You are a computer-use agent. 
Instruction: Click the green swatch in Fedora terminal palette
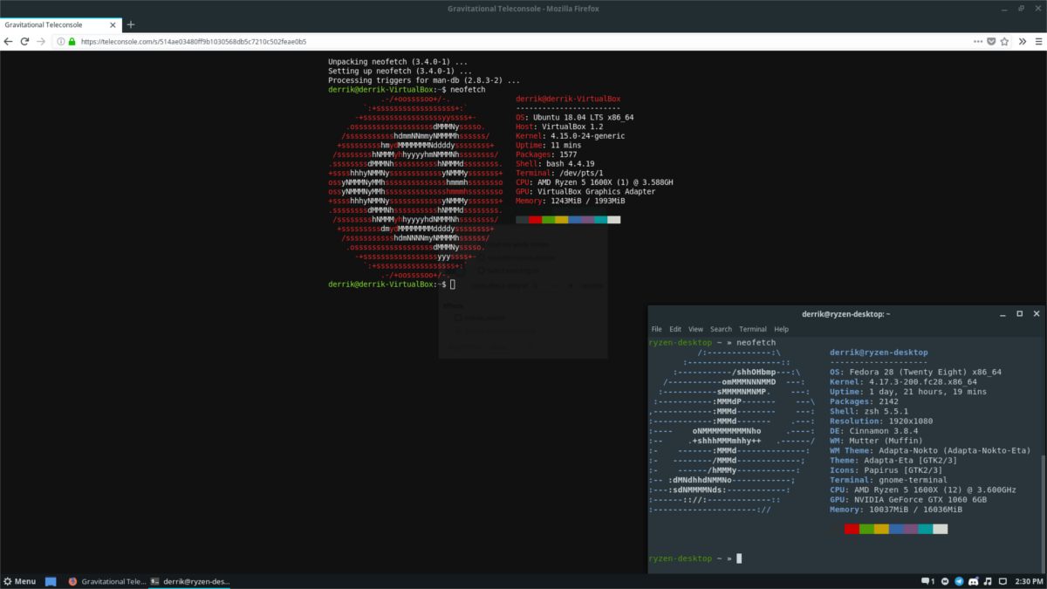coord(866,529)
